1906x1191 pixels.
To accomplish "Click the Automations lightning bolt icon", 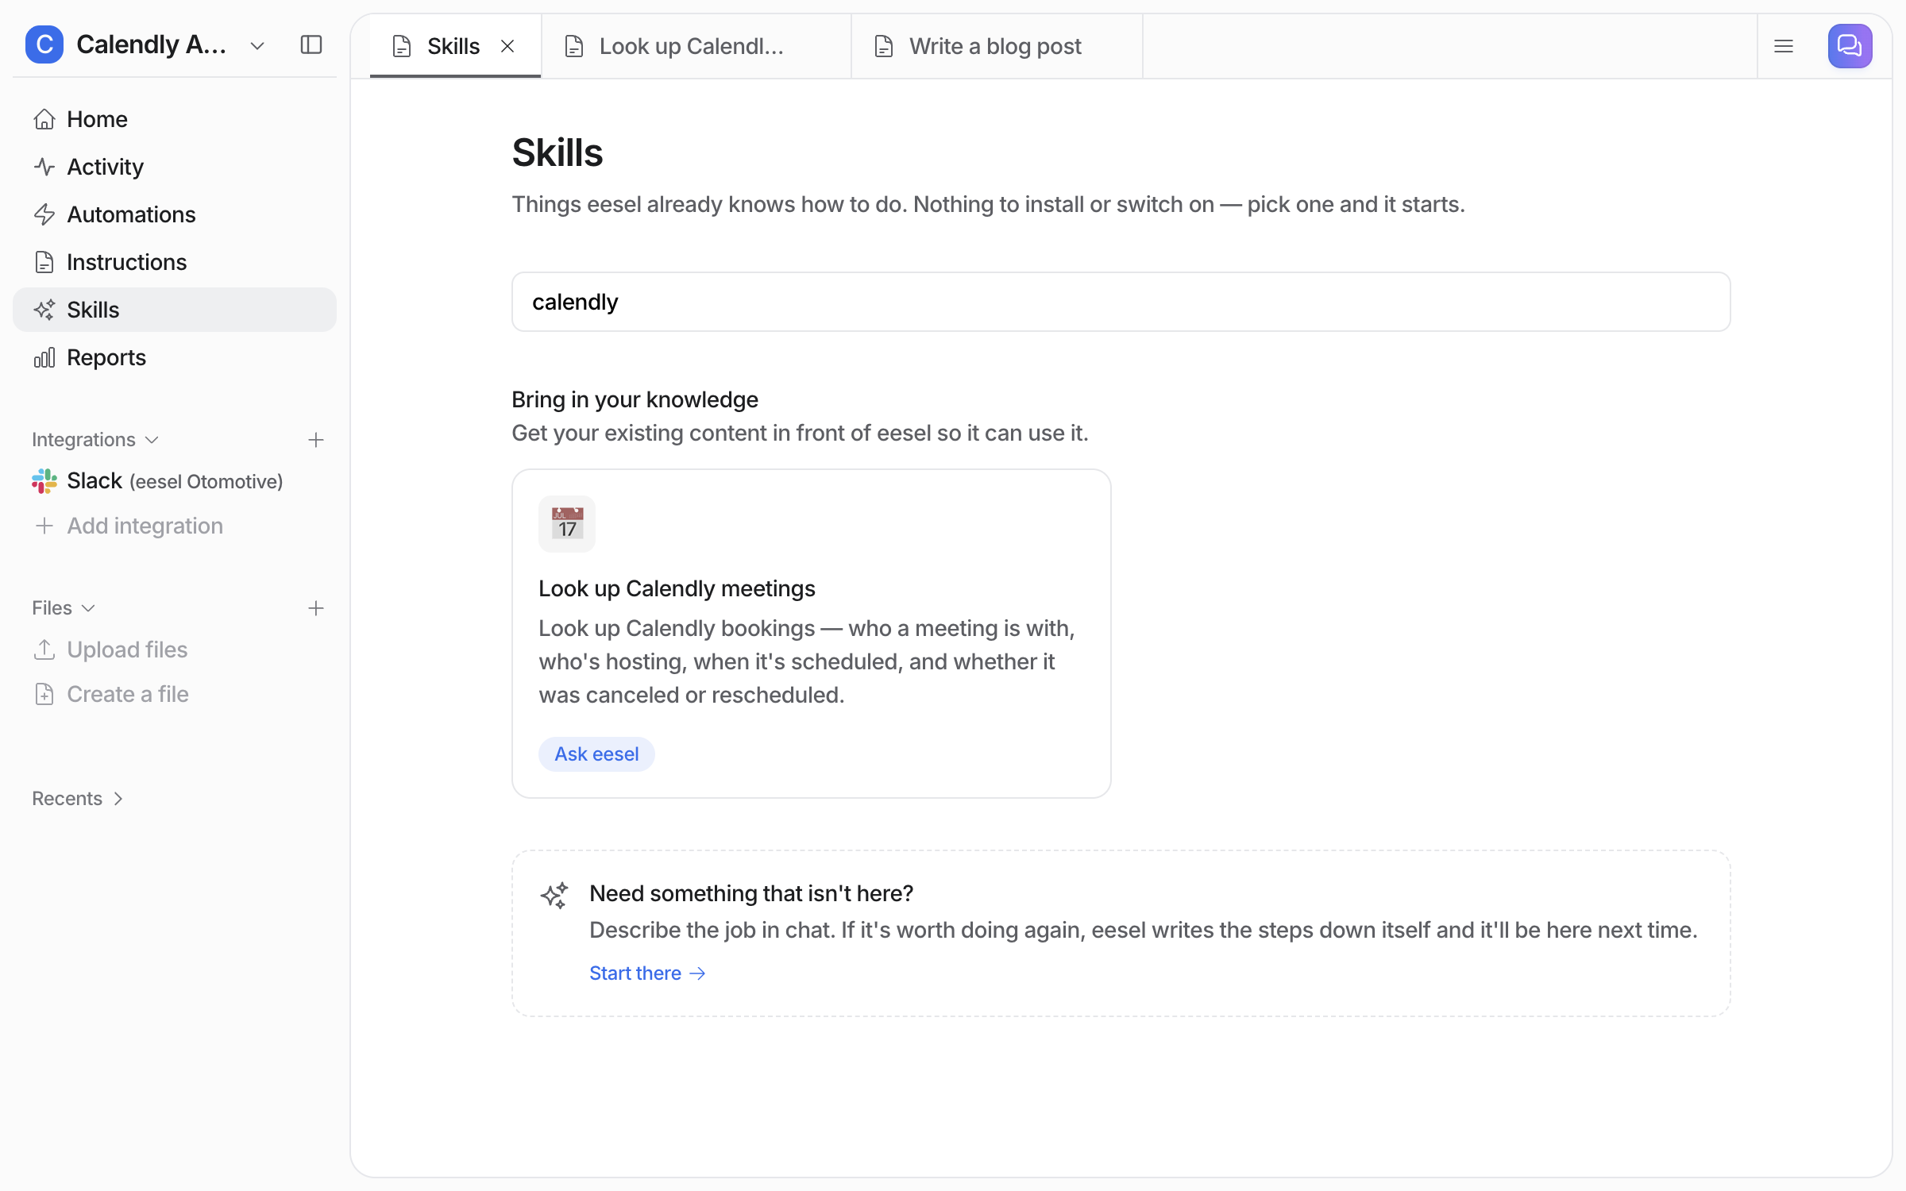I will click(44, 214).
